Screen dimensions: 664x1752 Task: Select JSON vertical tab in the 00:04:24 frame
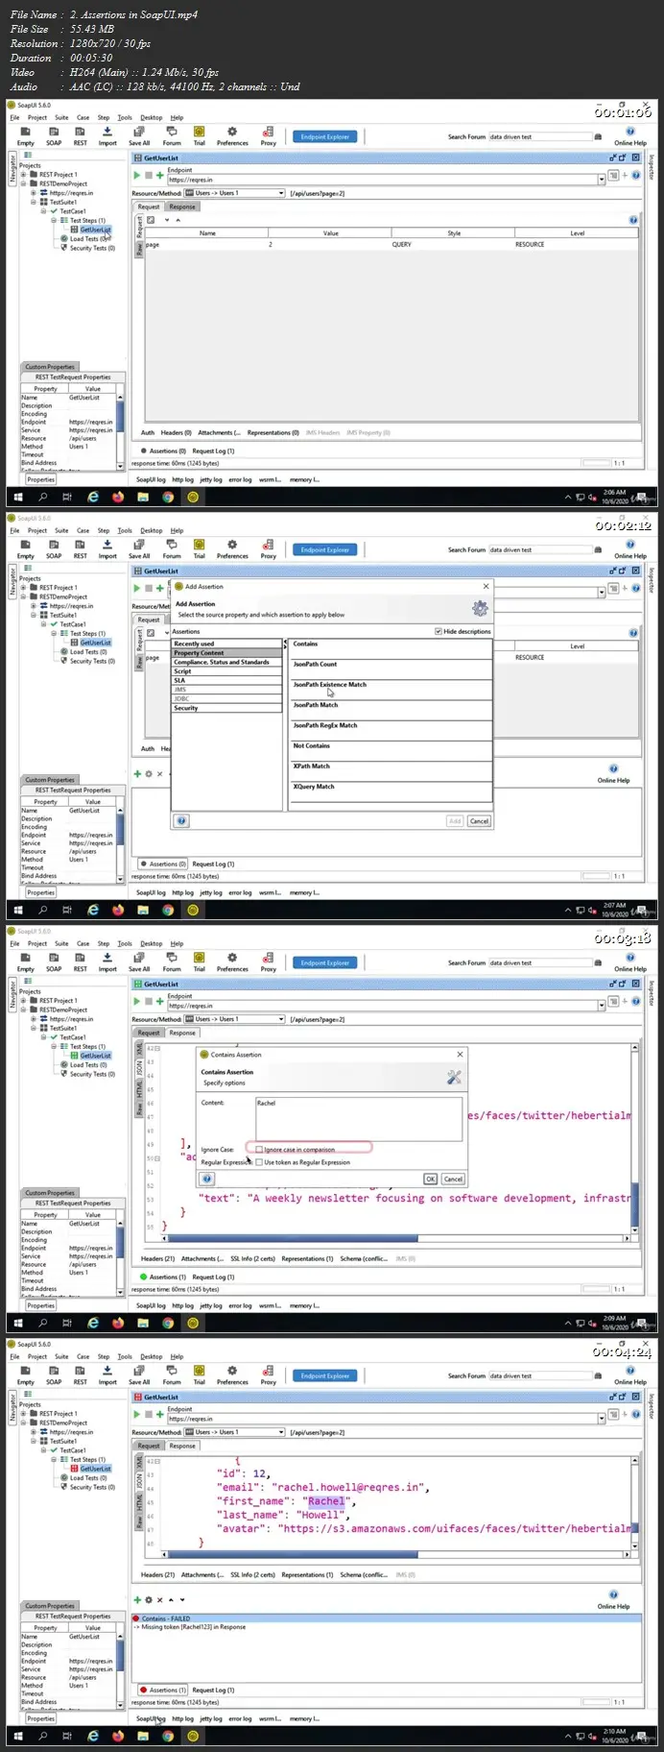[x=139, y=1479]
